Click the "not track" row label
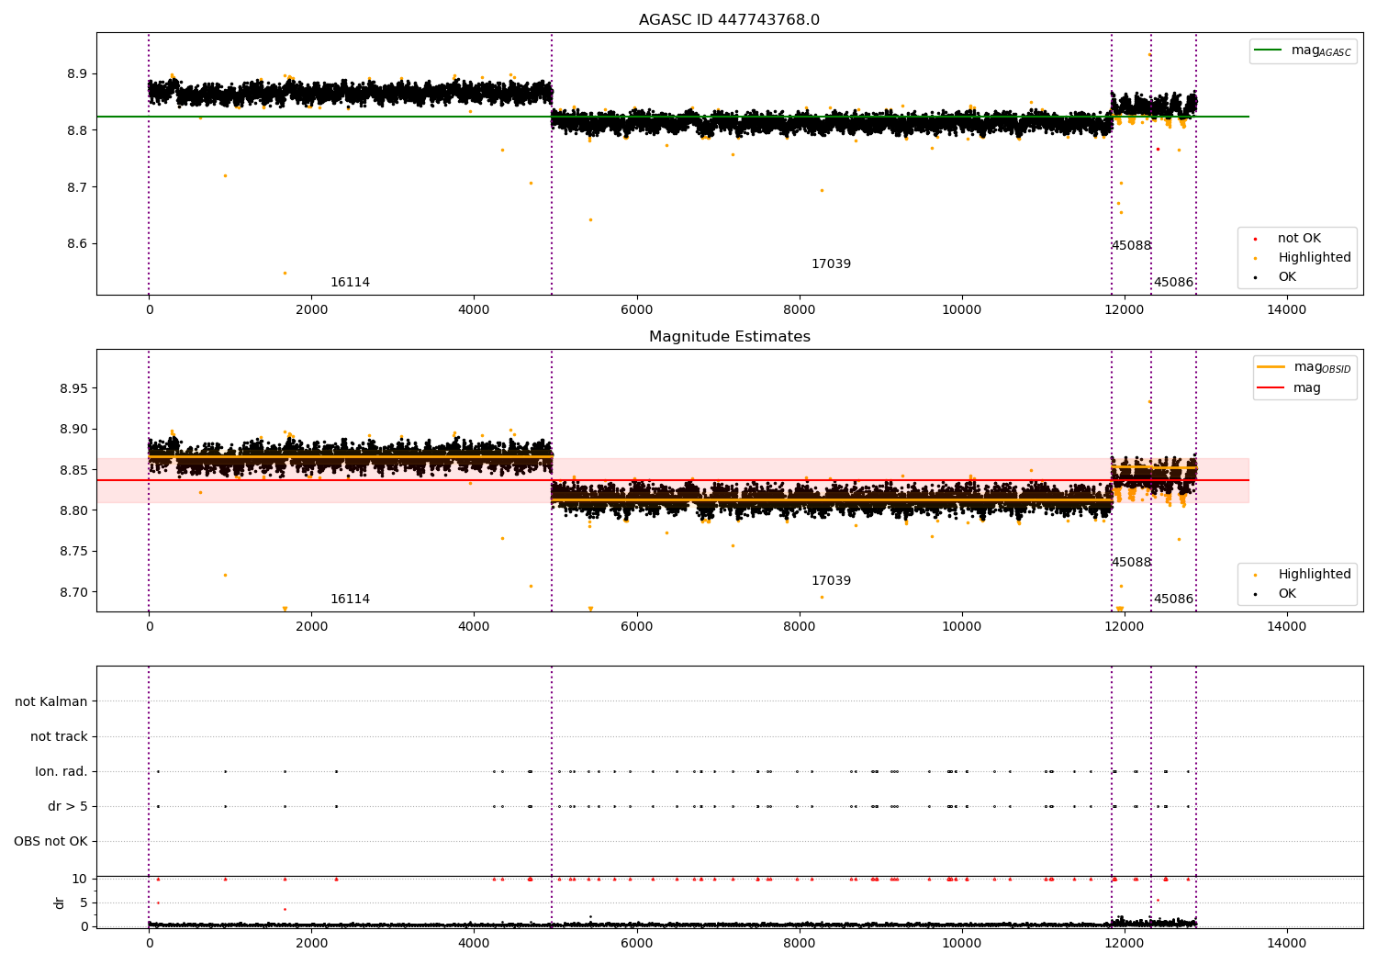1377x964 pixels. pos(59,737)
